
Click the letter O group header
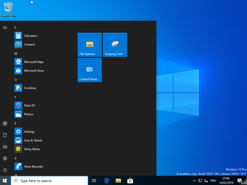coord(16,80)
